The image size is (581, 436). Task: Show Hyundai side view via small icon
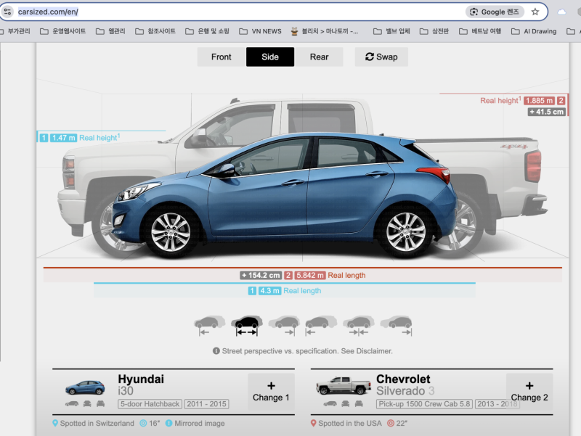coord(72,404)
